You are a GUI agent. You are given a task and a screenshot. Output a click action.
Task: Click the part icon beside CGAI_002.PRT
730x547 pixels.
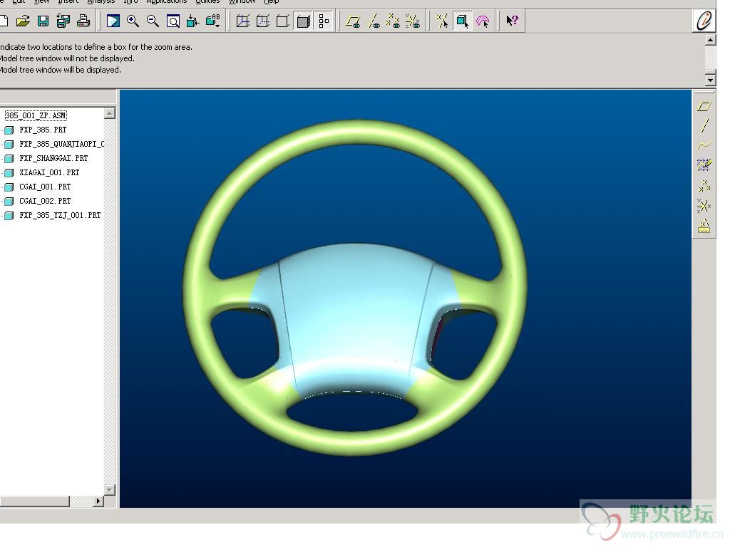9,202
